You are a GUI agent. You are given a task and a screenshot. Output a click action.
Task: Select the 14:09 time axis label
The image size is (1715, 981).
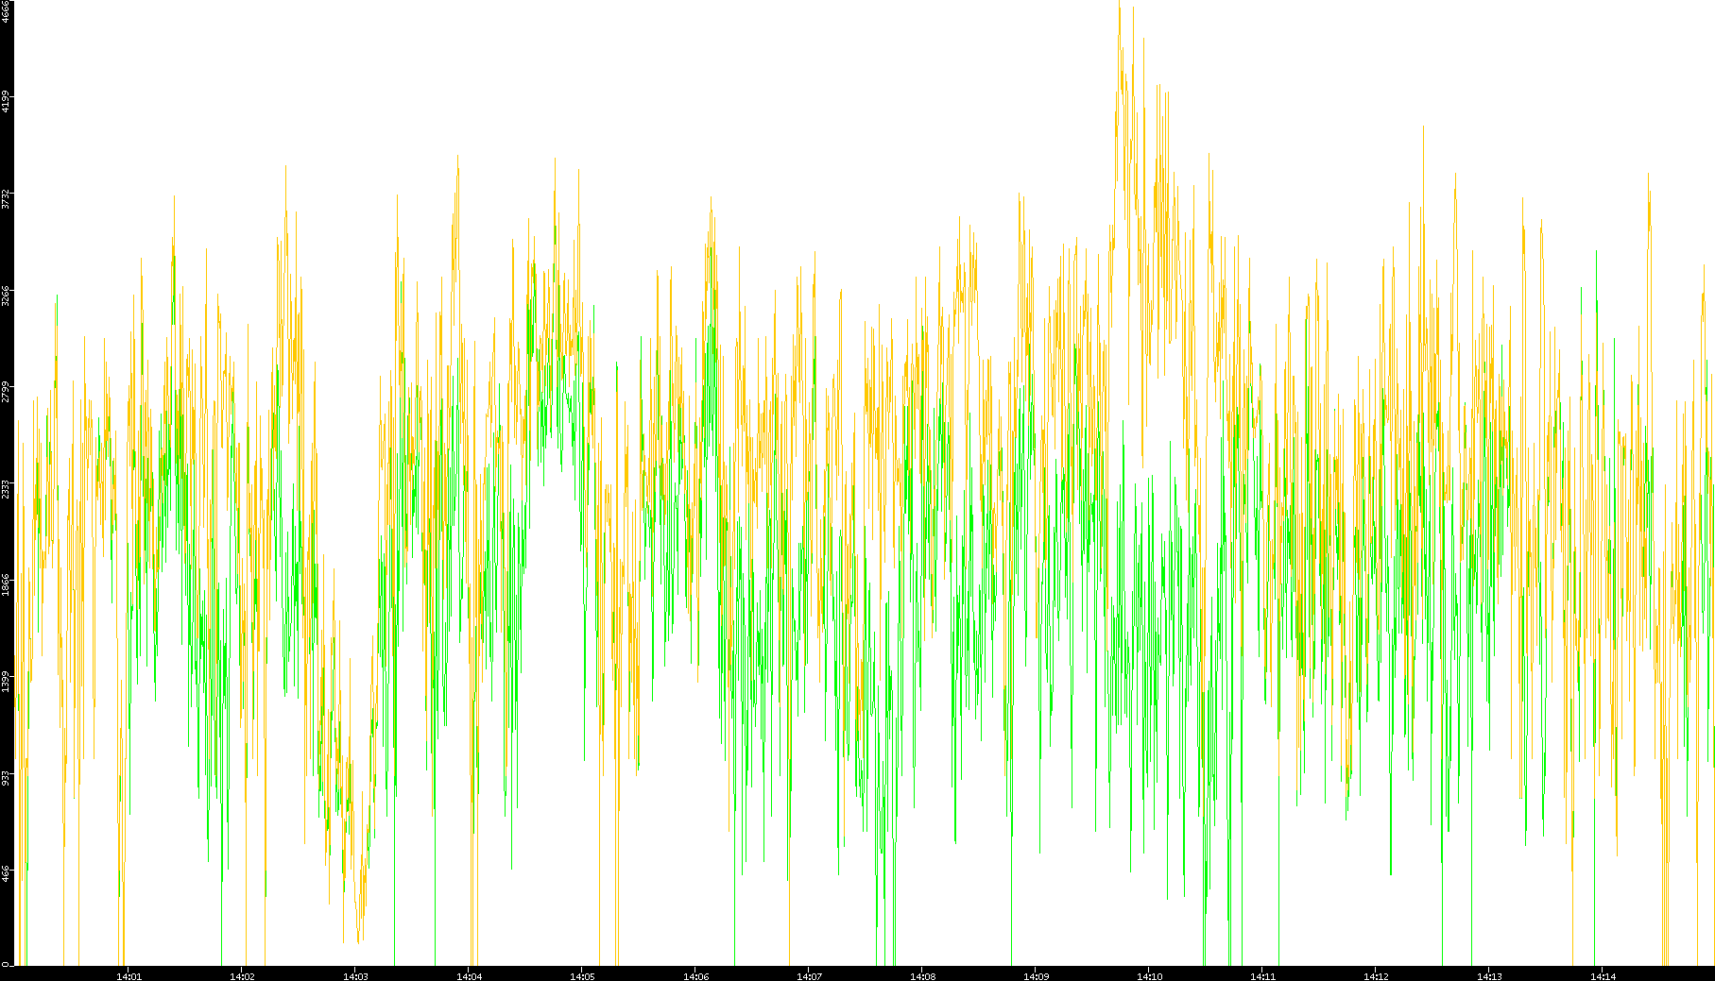click(1037, 976)
